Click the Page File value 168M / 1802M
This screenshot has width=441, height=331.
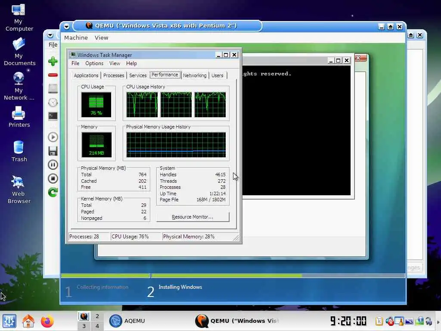pyautogui.click(x=211, y=200)
